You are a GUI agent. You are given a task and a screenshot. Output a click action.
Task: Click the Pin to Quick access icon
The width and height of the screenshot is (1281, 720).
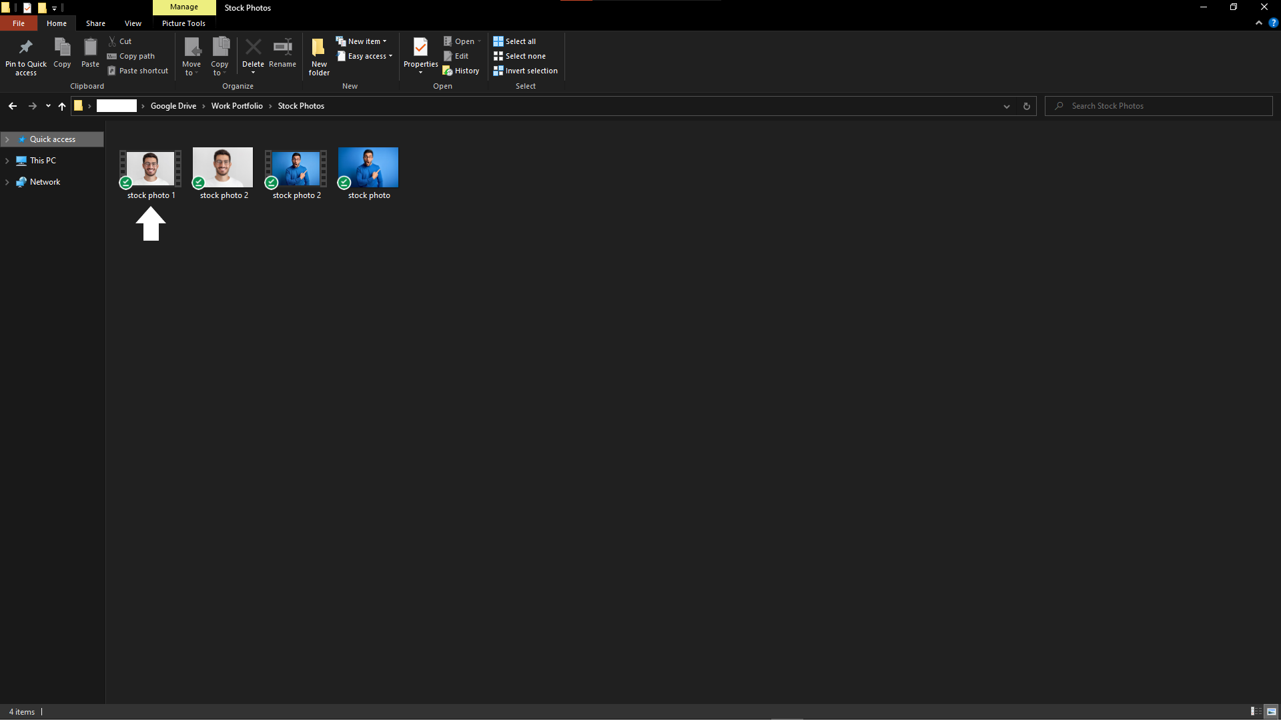click(25, 47)
